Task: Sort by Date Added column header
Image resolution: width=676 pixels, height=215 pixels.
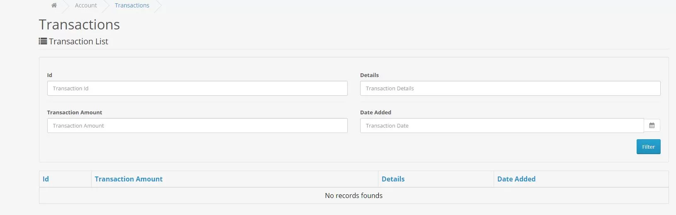Action: click(516, 179)
